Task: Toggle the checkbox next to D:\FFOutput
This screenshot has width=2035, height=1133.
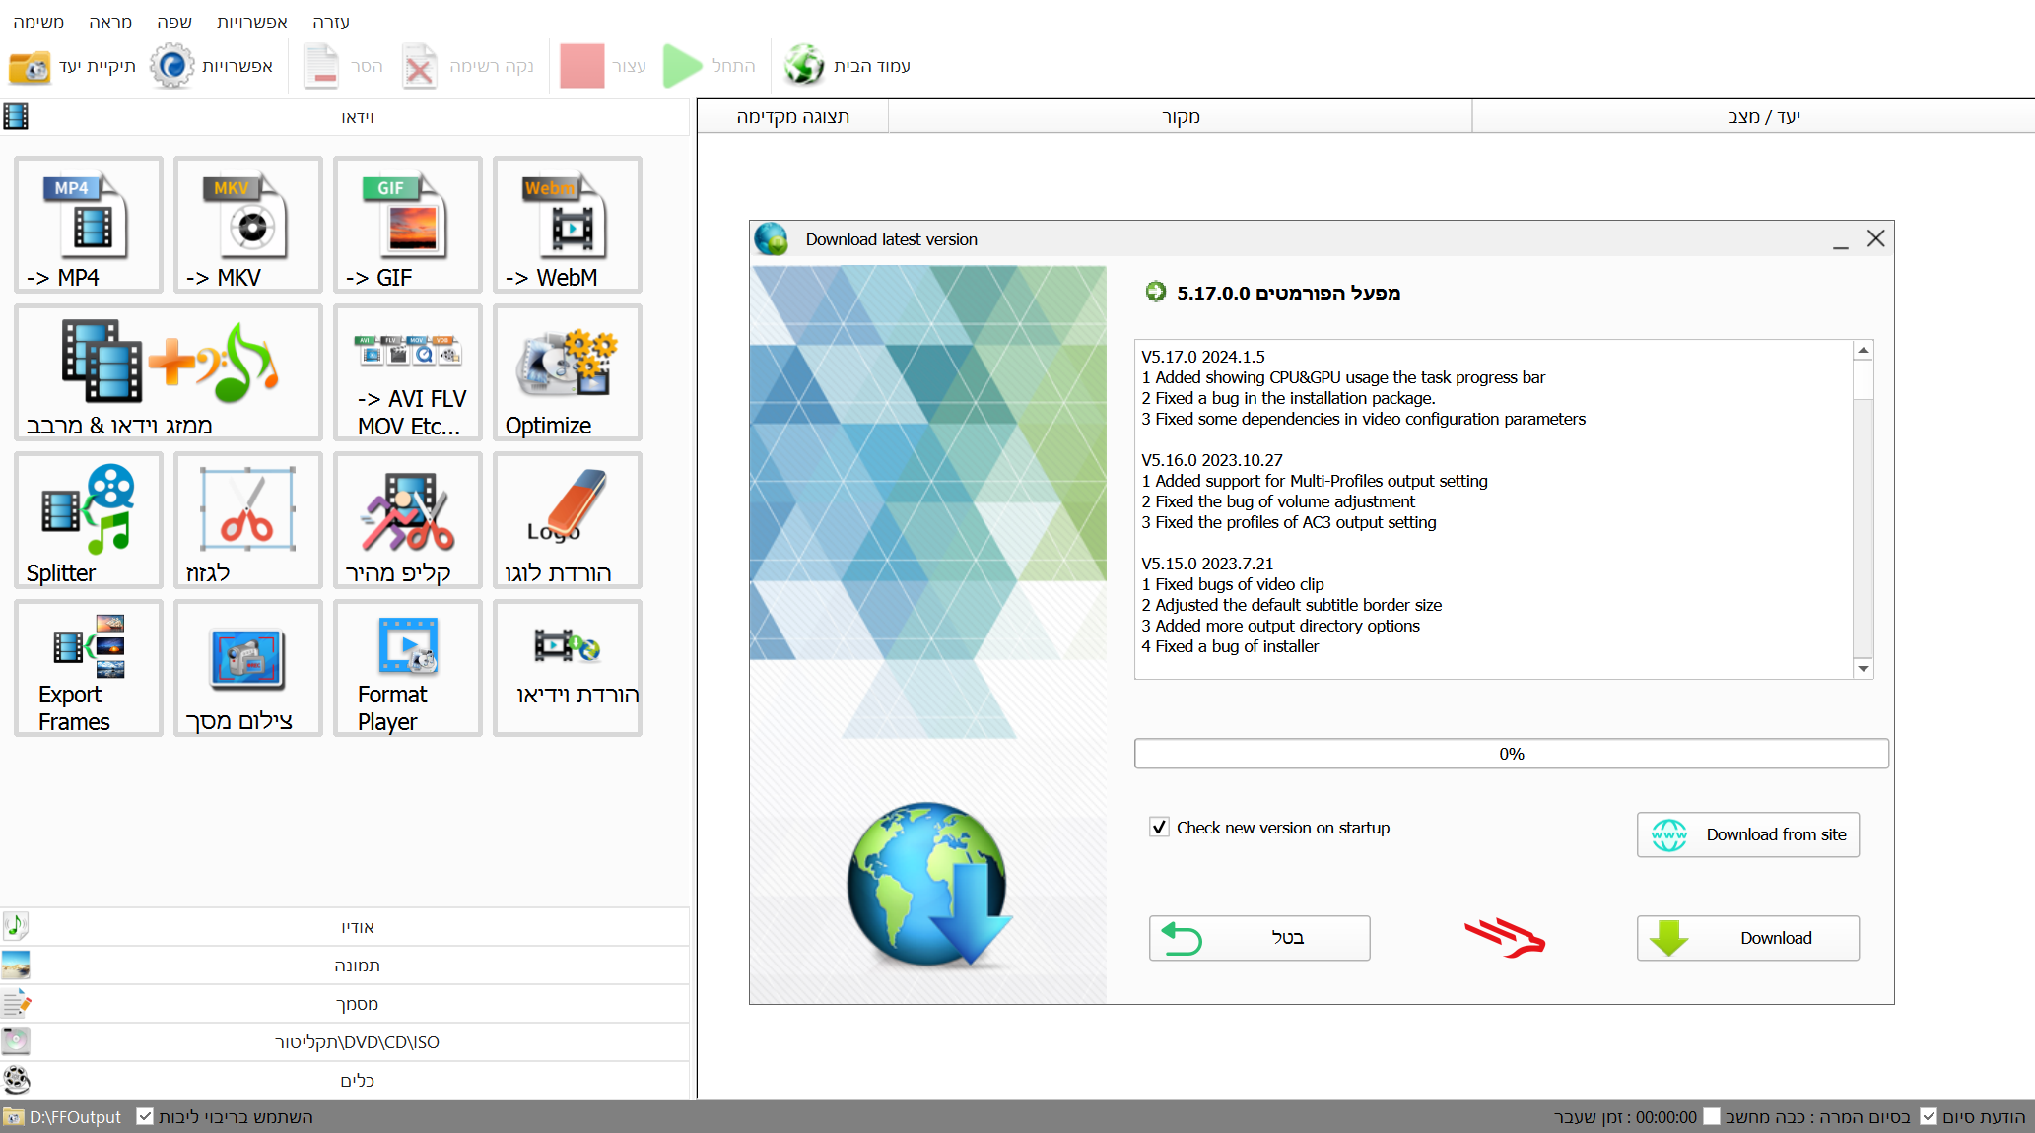Action: pos(145,1116)
